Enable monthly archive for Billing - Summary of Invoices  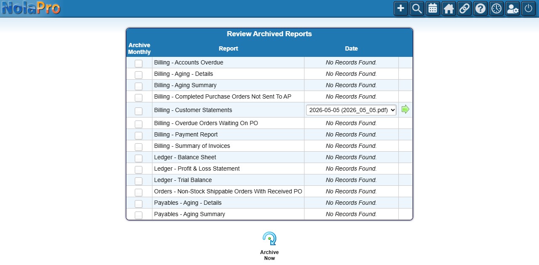139,147
